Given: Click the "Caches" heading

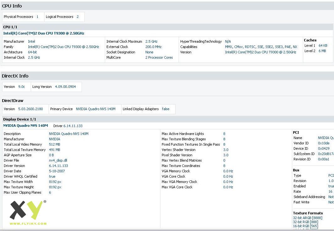Looking at the screenshot, I should [310, 40].
